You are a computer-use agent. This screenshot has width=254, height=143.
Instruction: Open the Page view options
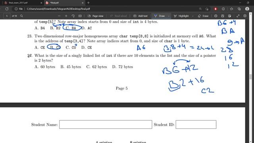(95, 16)
